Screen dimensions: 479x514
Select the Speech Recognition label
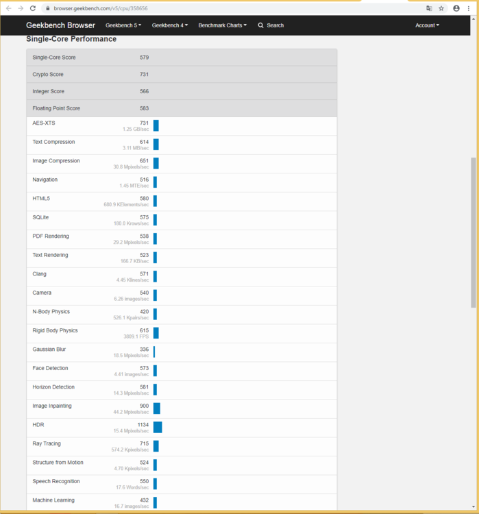click(x=56, y=481)
